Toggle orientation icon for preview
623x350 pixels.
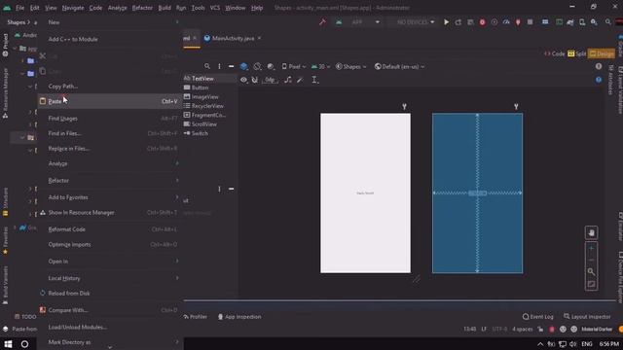[x=257, y=66]
